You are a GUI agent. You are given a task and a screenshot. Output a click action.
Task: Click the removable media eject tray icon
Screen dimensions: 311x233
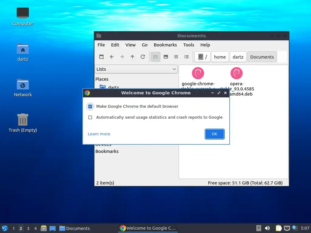point(259,228)
